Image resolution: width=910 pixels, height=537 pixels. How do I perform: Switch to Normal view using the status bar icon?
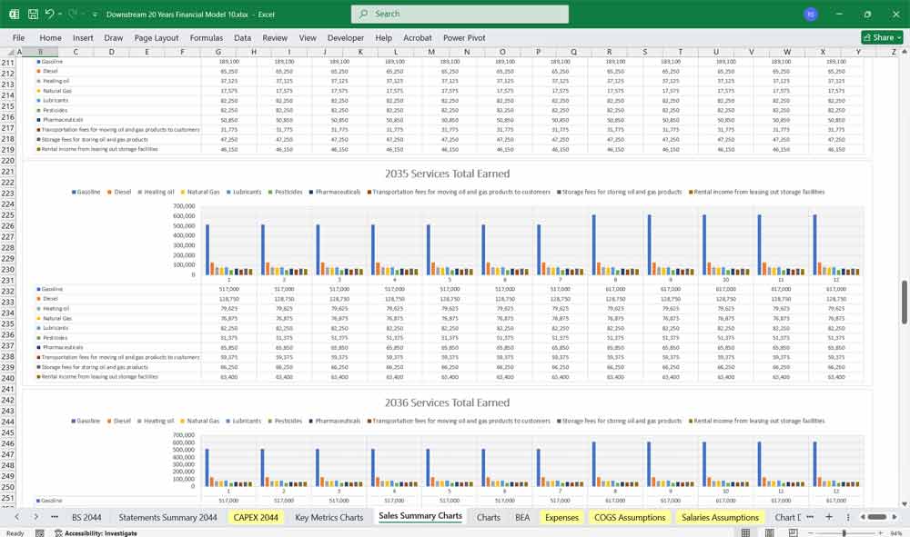click(x=747, y=532)
